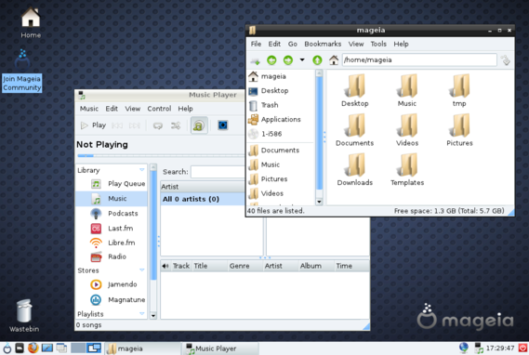Click the green Back arrow in file manager
This screenshot has width=529, height=355.
point(271,60)
